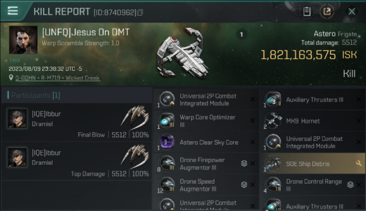Image resolution: width=366 pixels, height=211 pixels.
Task: Click the Jesus On DMT pilot portrait
Action: coord(23,40)
